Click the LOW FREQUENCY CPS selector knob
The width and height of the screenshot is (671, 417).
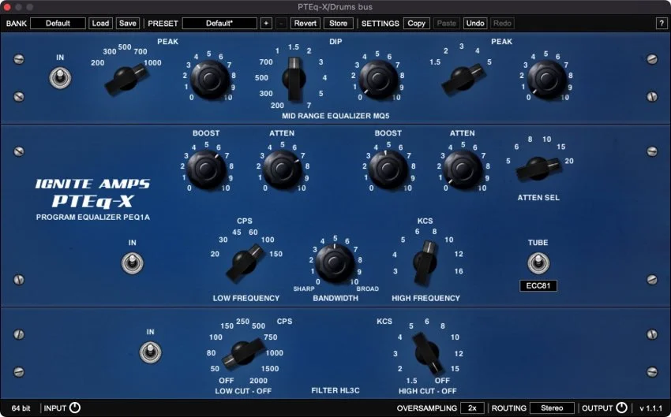[x=245, y=262]
